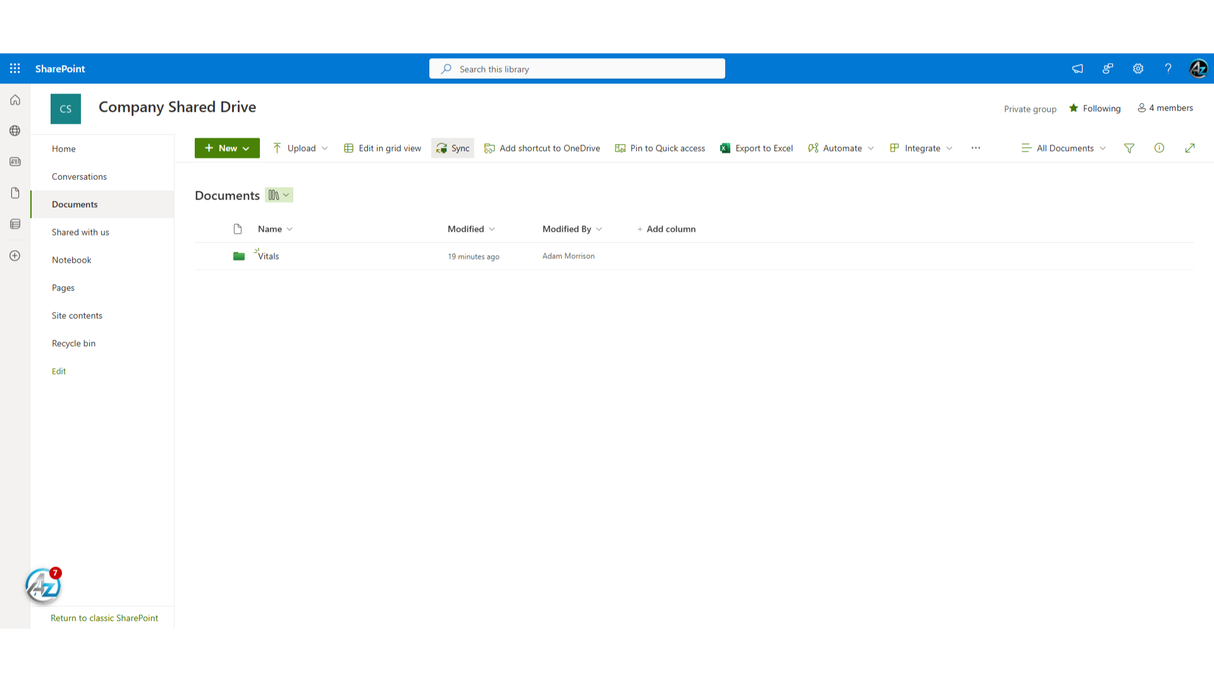1214x682 pixels.
Task: Open the app launcher waffle icon
Action: [x=15, y=68]
